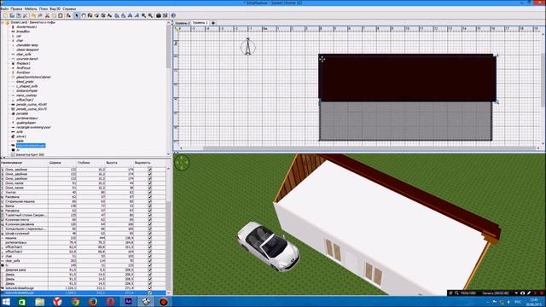Open Firefox from the taskbar
The image size is (546, 307).
pyautogui.click(x=93, y=302)
